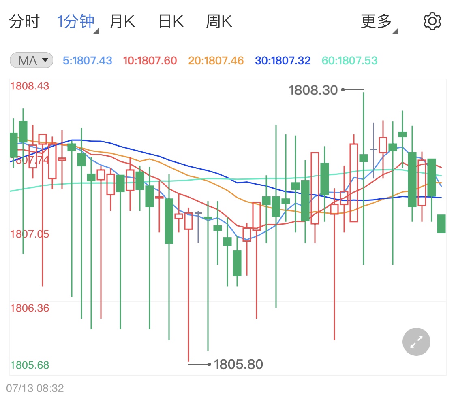Click the 1805.68 axis label
The height and width of the screenshot is (395, 456).
[x=30, y=365]
